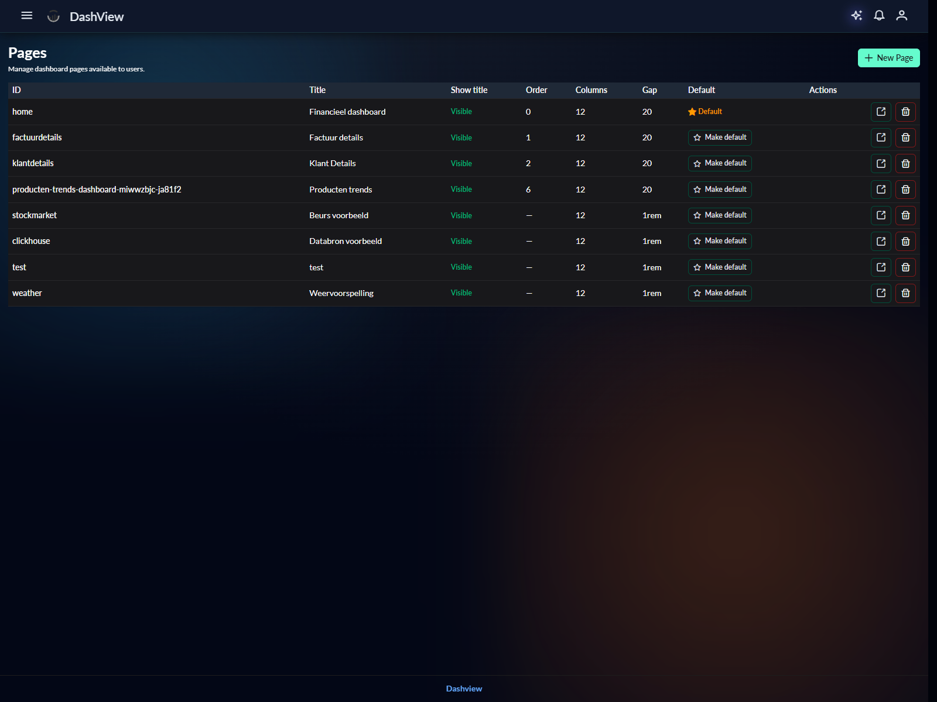Screen dimensions: 937x702
Task: Click the Order column header
Action: pyautogui.click(x=536, y=90)
